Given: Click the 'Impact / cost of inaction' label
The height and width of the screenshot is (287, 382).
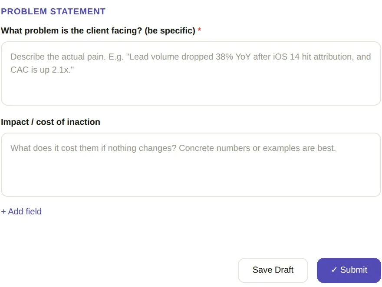Looking at the screenshot, I should (x=50, y=122).
